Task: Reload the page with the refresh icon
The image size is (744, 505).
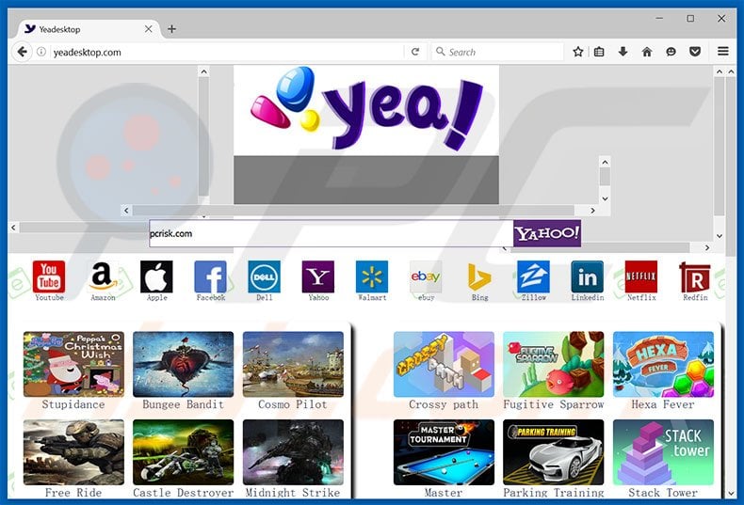Action: 415,52
